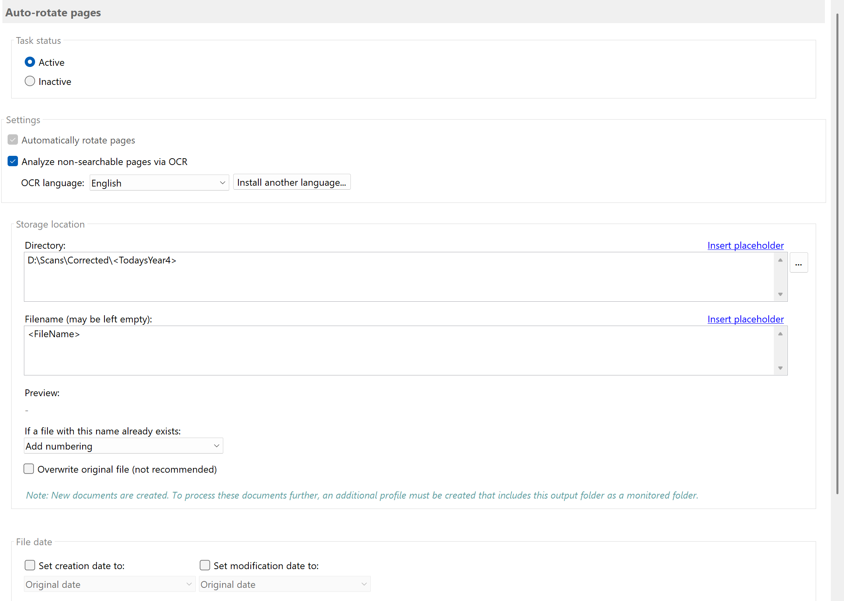The image size is (844, 601).
Task: Select the Active task status option
Action: pos(30,62)
